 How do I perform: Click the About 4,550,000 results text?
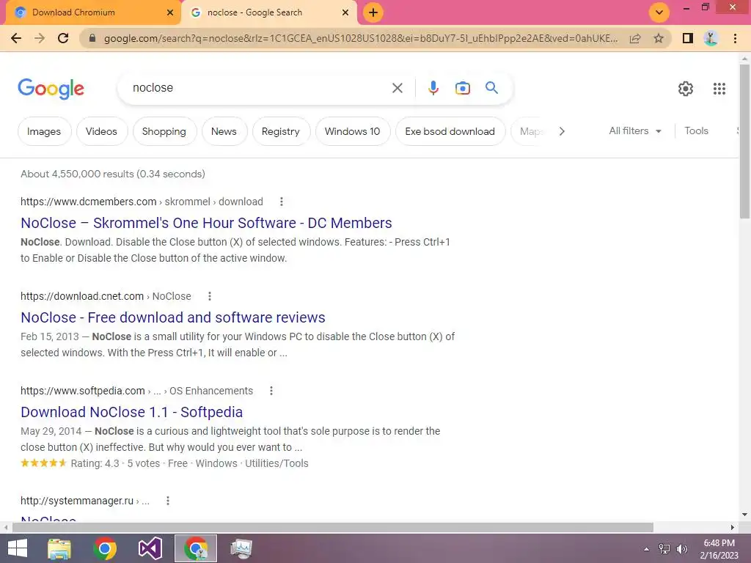click(x=112, y=174)
